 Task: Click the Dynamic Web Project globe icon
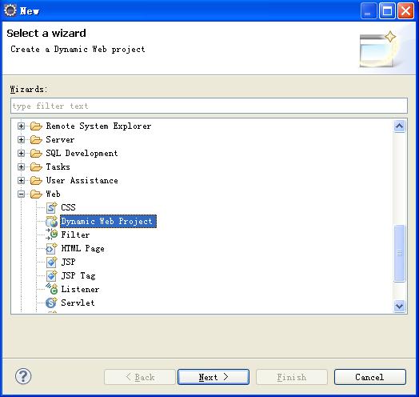point(51,221)
